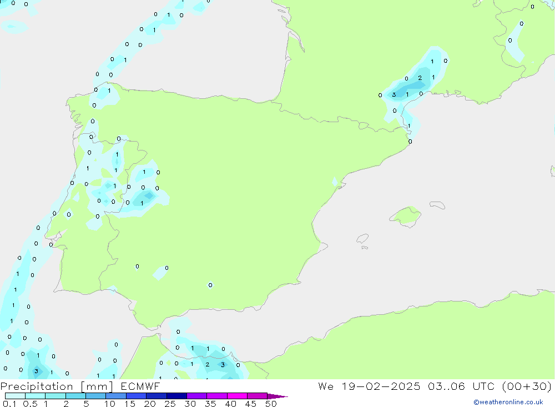Select the 30–35 mm purple legend swatch

(x=197, y=396)
